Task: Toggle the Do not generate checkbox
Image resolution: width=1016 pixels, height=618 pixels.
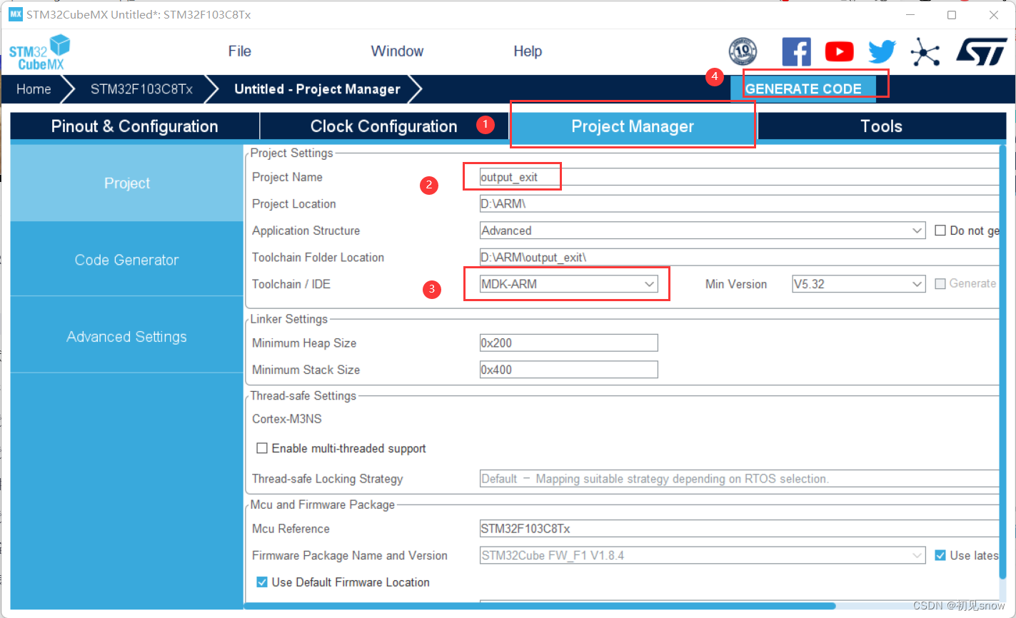Action: click(x=940, y=231)
